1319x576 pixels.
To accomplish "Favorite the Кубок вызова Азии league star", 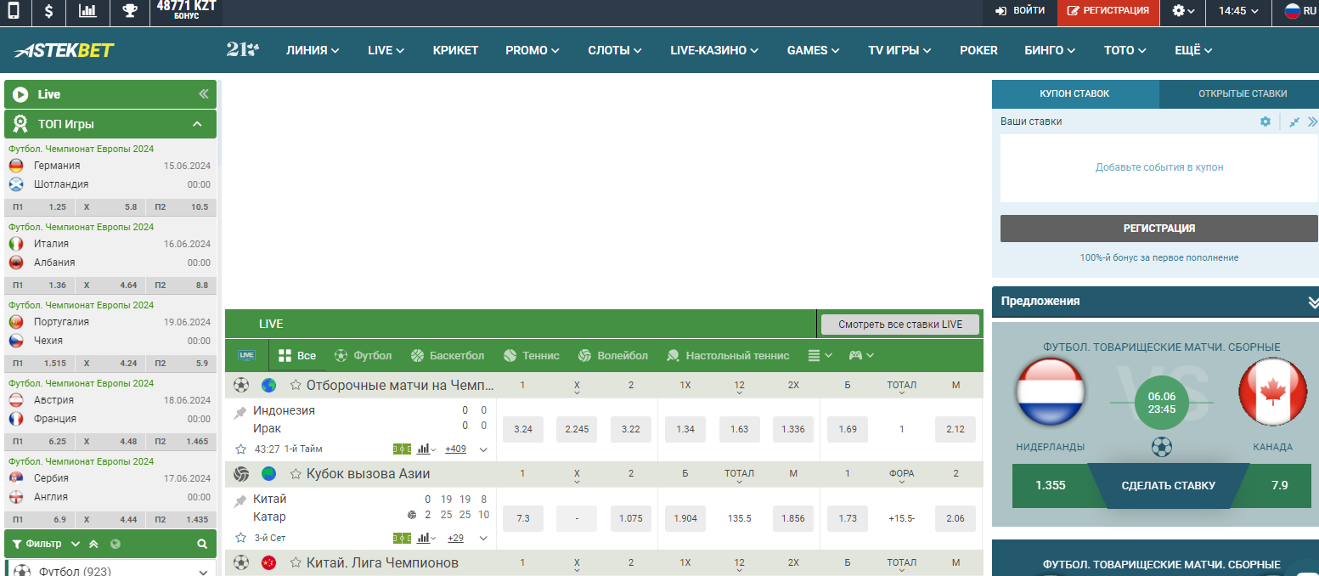I will click(x=296, y=474).
